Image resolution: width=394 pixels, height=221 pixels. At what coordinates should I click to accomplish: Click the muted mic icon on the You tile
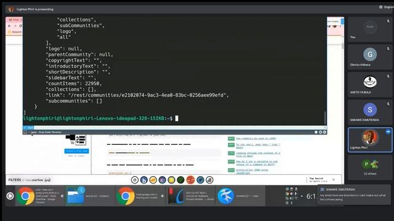coord(388,21)
